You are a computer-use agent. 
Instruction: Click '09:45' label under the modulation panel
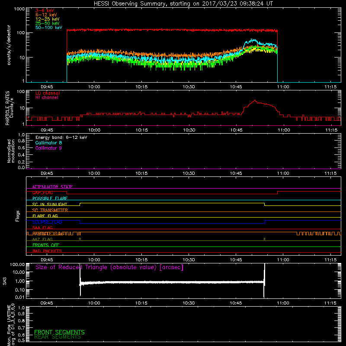pyautogui.click(x=47, y=173)
